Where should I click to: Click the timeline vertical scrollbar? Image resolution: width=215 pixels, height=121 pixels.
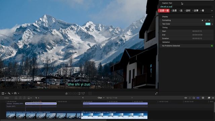[x=214, y=107]
